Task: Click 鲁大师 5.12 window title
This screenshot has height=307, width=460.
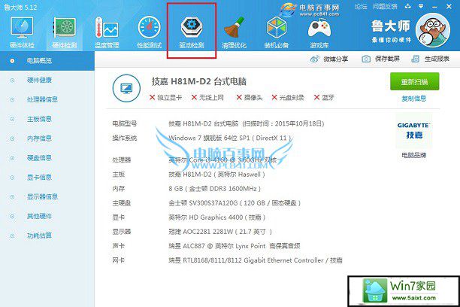Action: click(20, 7)
